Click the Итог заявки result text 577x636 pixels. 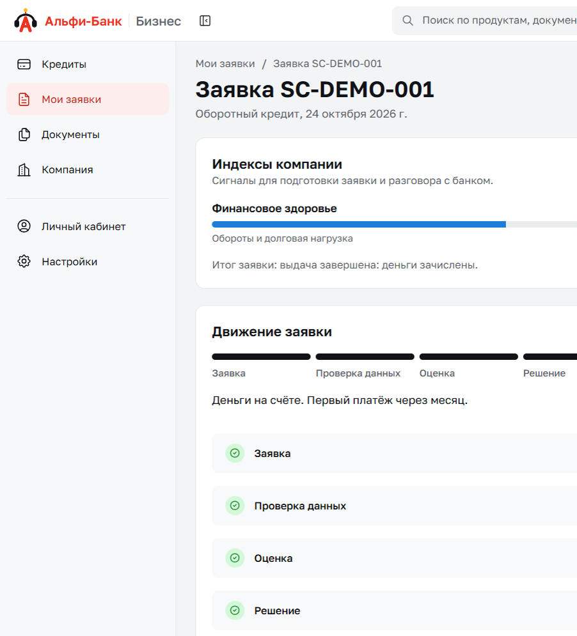(x=345, y=265)
